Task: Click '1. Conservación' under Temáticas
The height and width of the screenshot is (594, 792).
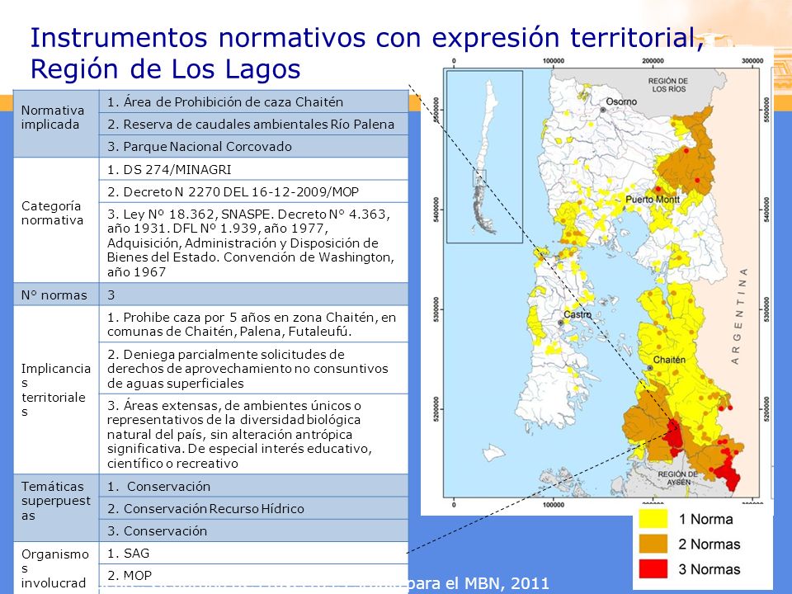Action: 253,486
